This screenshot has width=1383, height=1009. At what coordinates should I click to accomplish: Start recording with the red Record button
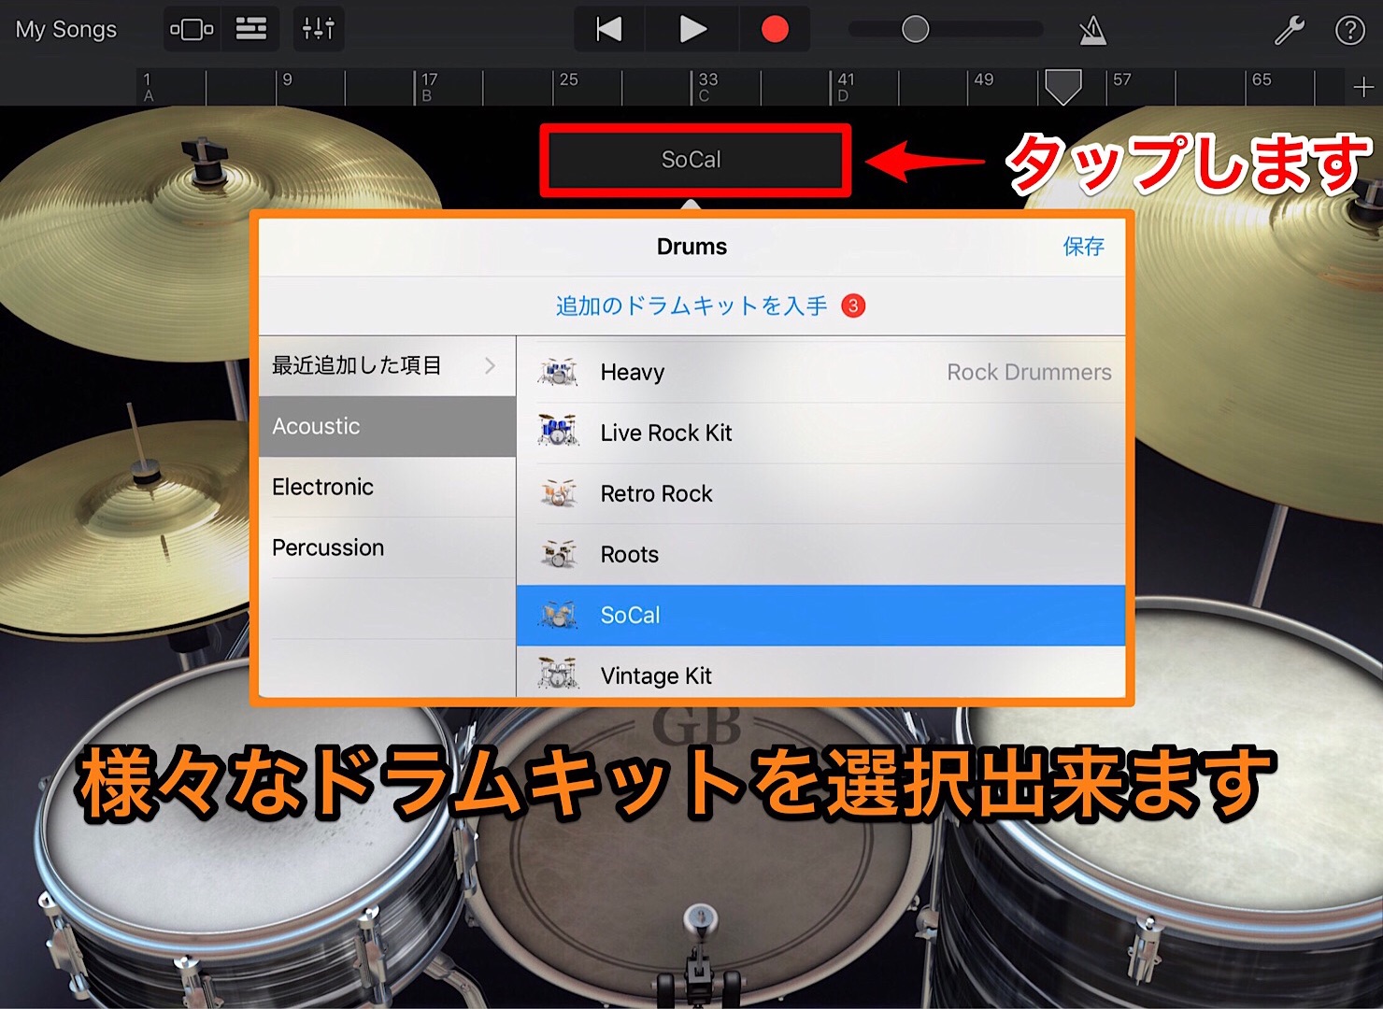775,30
